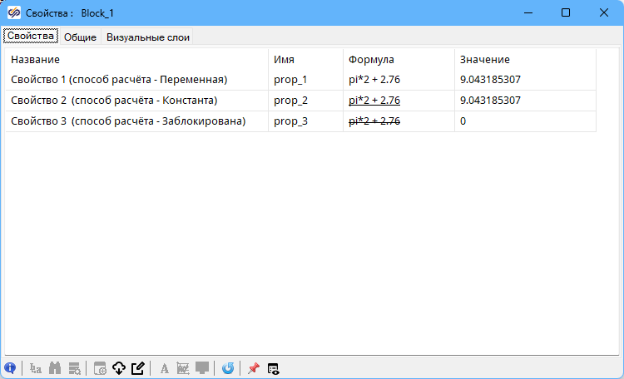Click the window view eye icon
Viewport: 624px width, 379px height.
pyautogui.click(x=273, y=368)
